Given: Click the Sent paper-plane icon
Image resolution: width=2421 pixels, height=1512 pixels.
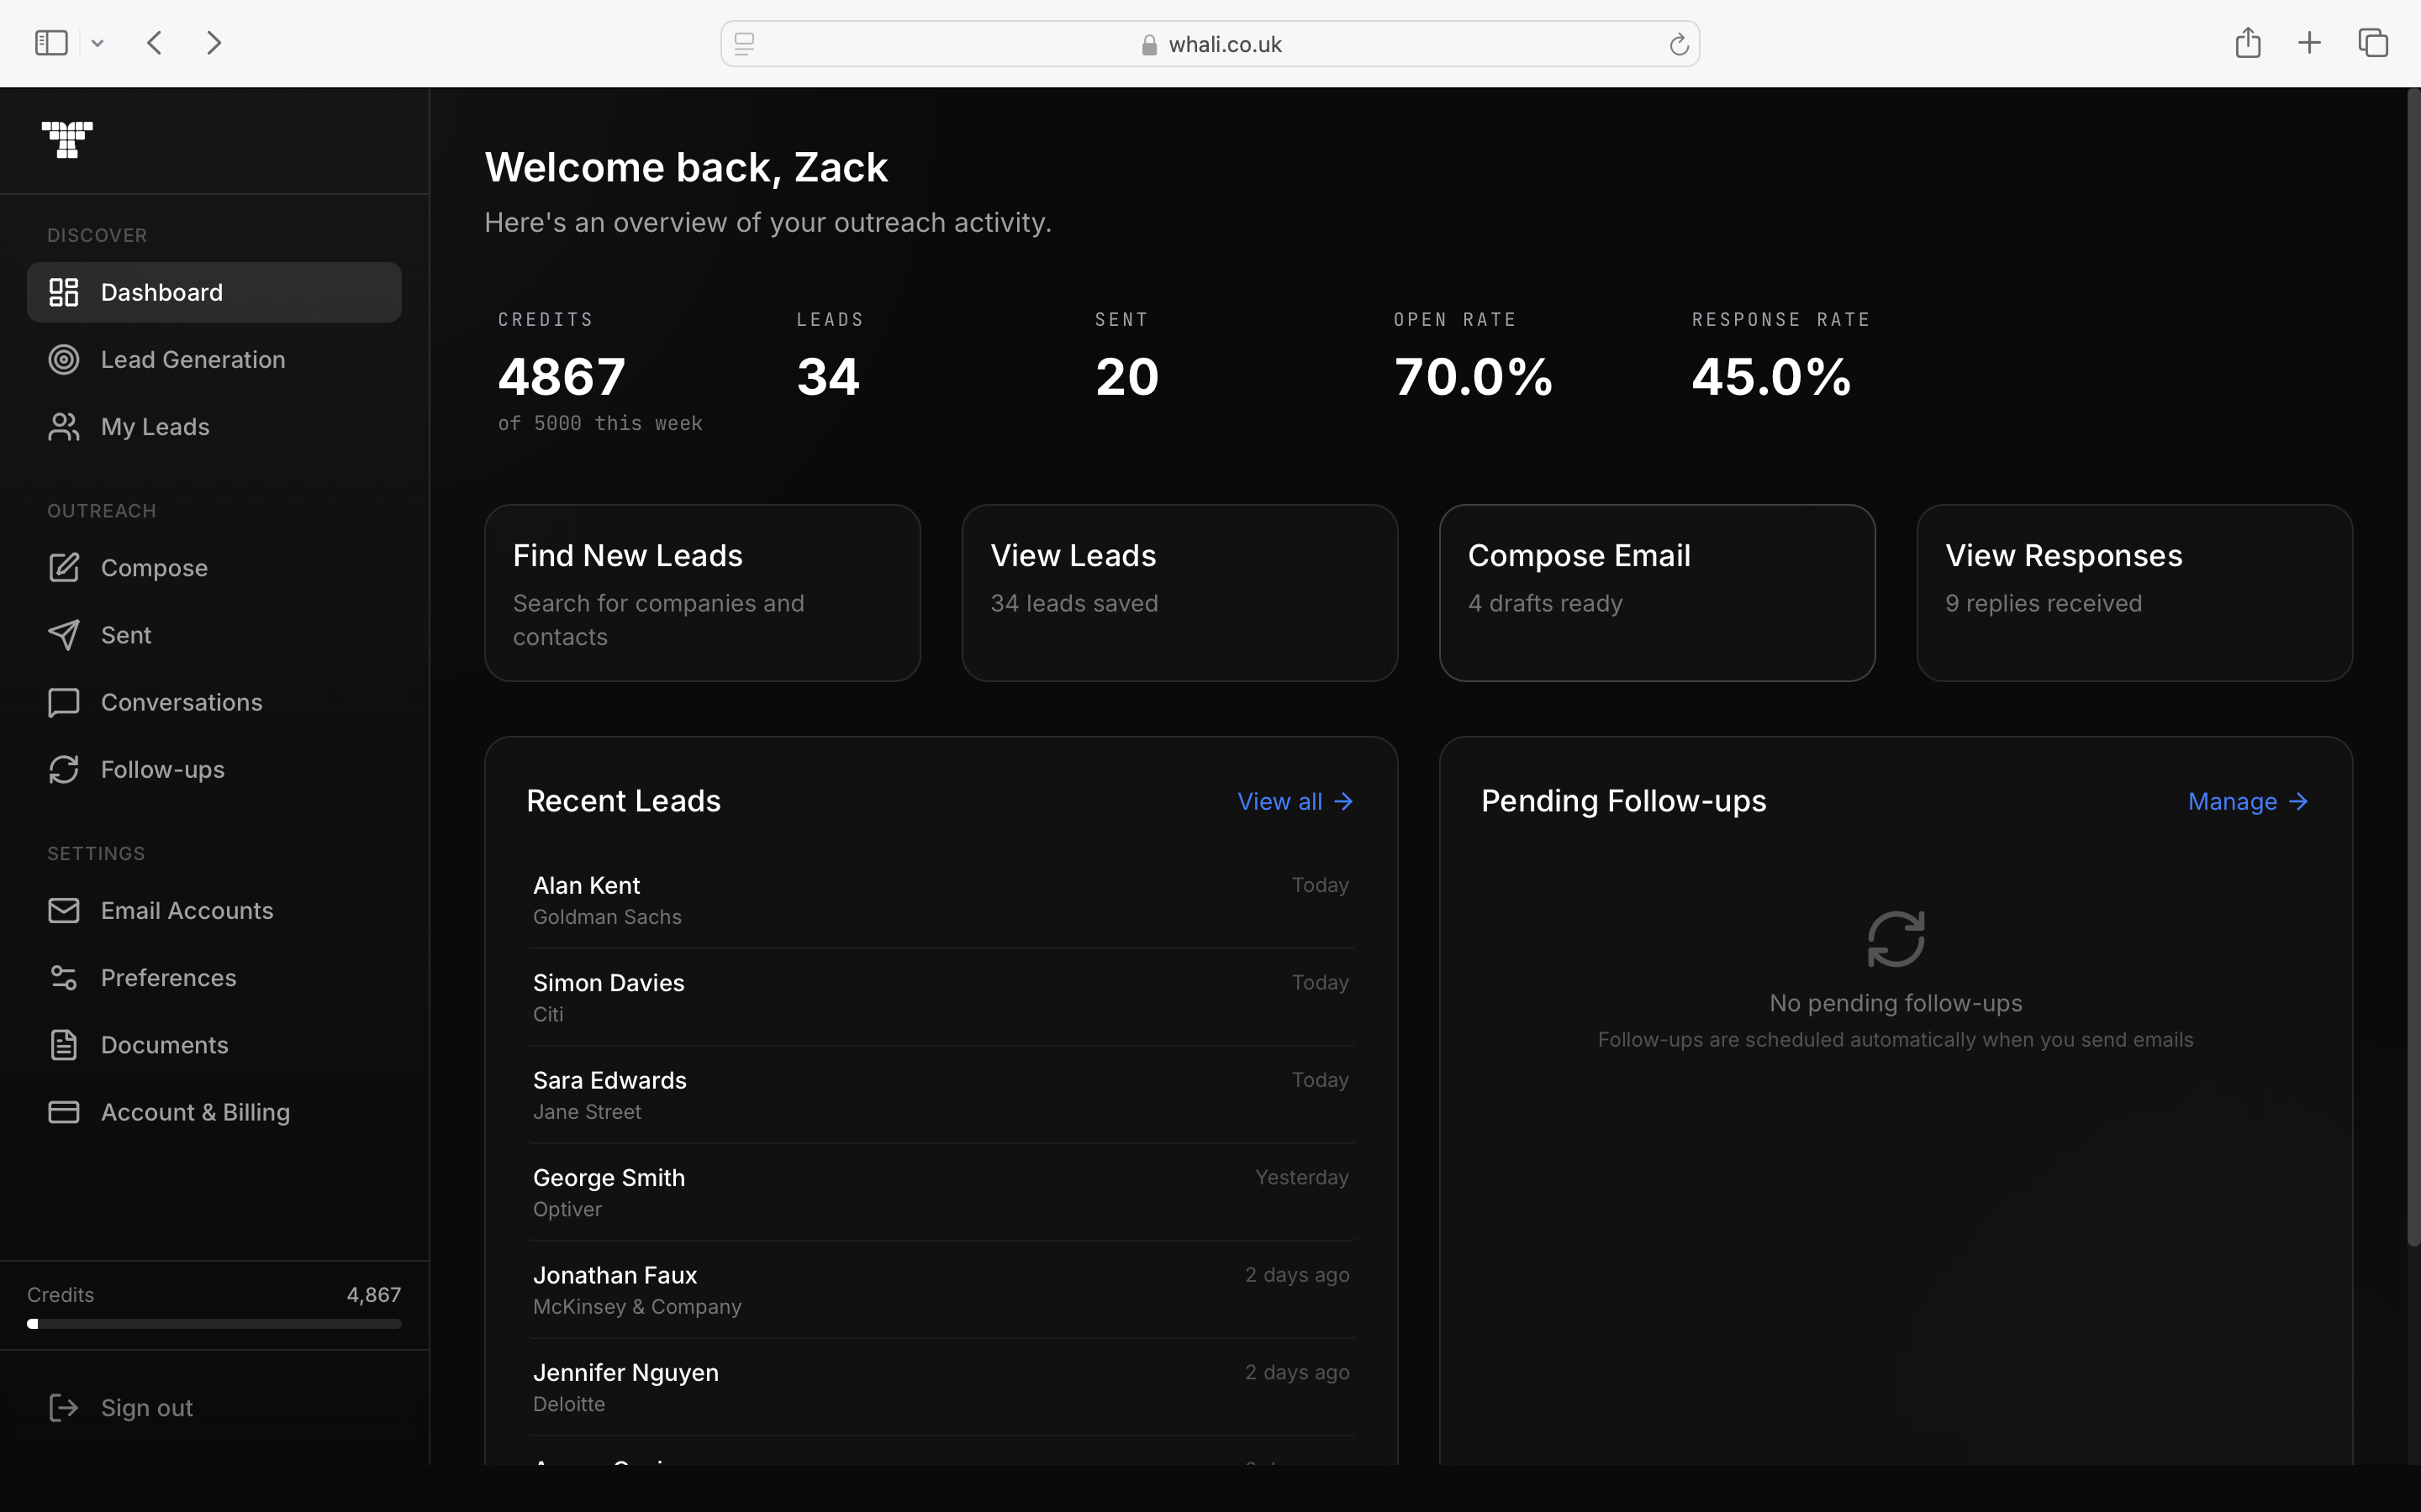Looking at the screenshot, I should [63, 635].
